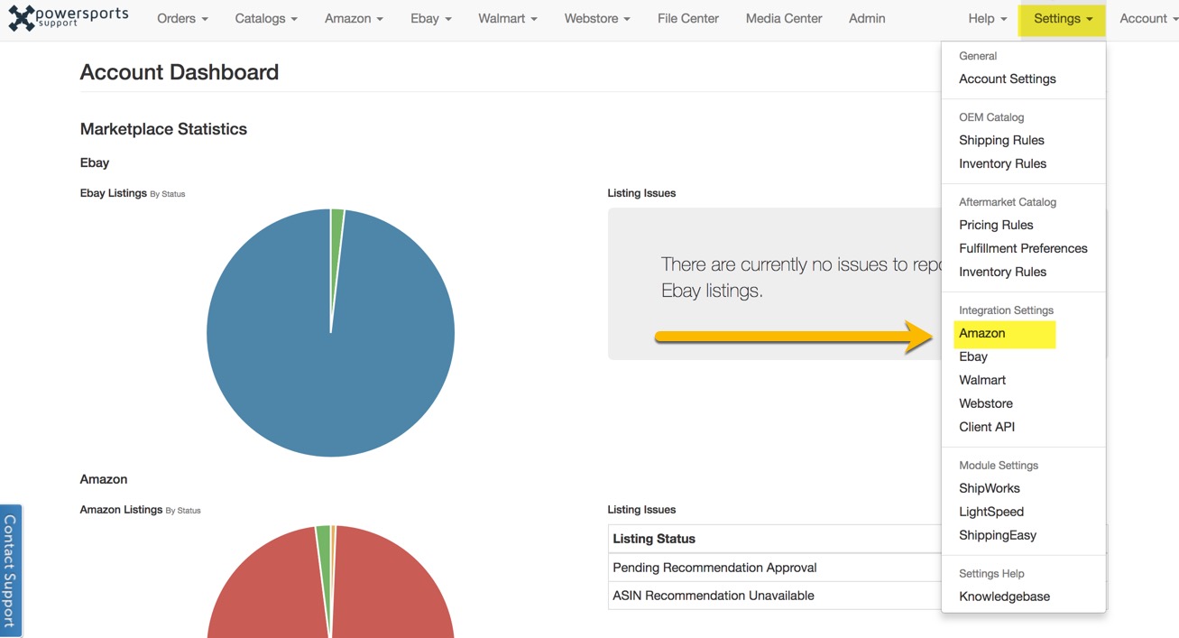Open LightSpeed module settings
Viewport: 1179px width, 638px height.
991,512
